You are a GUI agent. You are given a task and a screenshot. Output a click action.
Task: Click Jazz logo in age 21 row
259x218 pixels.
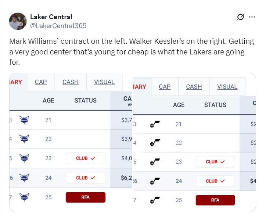click(155, 124)
